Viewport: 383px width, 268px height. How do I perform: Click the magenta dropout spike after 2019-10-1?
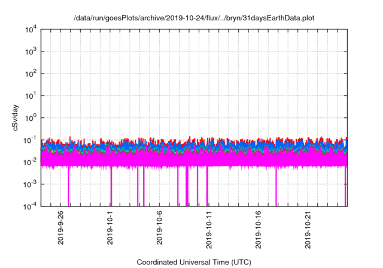(111, 186)
